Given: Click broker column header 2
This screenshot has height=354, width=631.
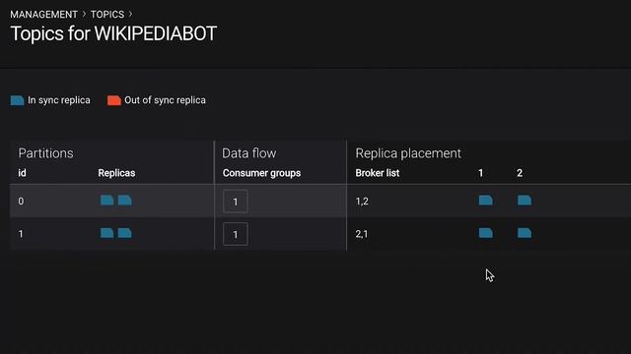Looking at the screenshot, I should (x=520, y=173).
